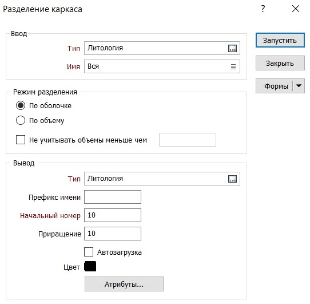Image resolution: width=310 pixels, height=304 pixels.
Task: Select По оболочке radio button
Action: (21, 105)
